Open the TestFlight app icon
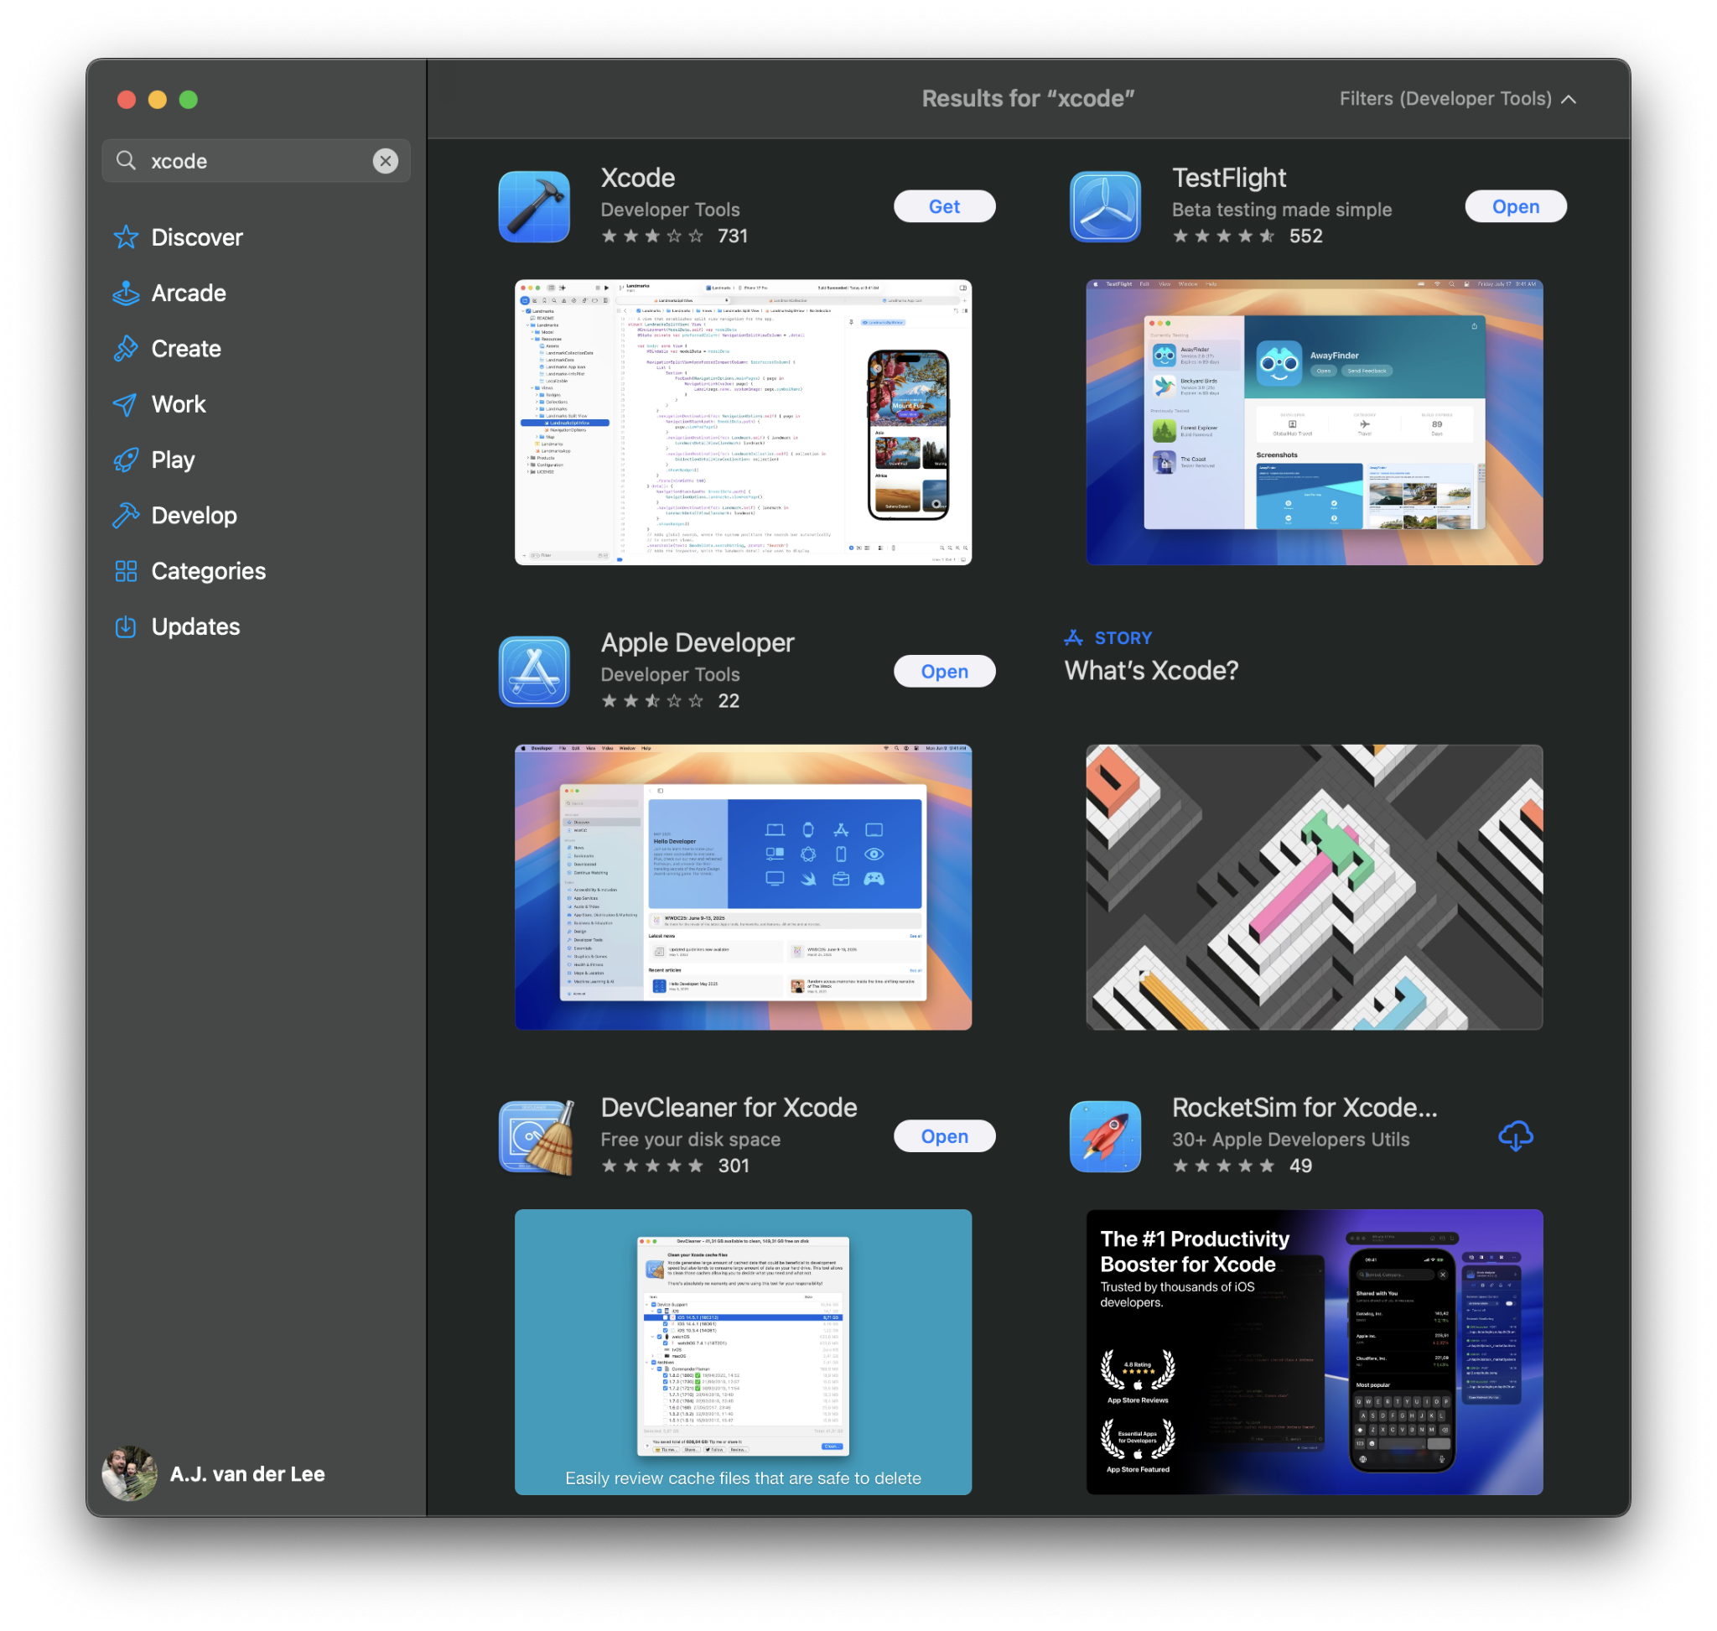This screenshot has height=1631, width=1717. (x=1105, y=207)
